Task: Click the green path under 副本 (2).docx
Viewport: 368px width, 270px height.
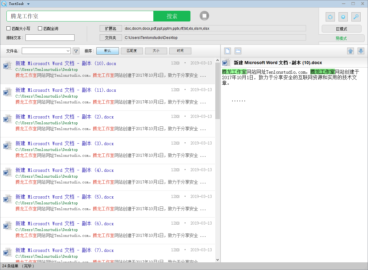Action: click(47, 123)
